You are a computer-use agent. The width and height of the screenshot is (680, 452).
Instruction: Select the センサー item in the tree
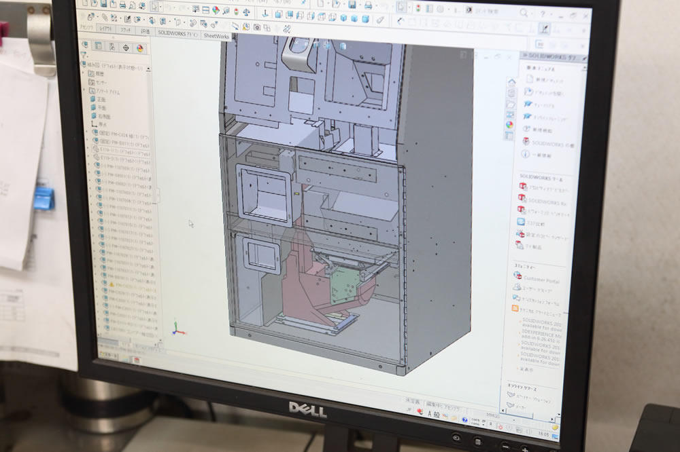pos(97,82)
